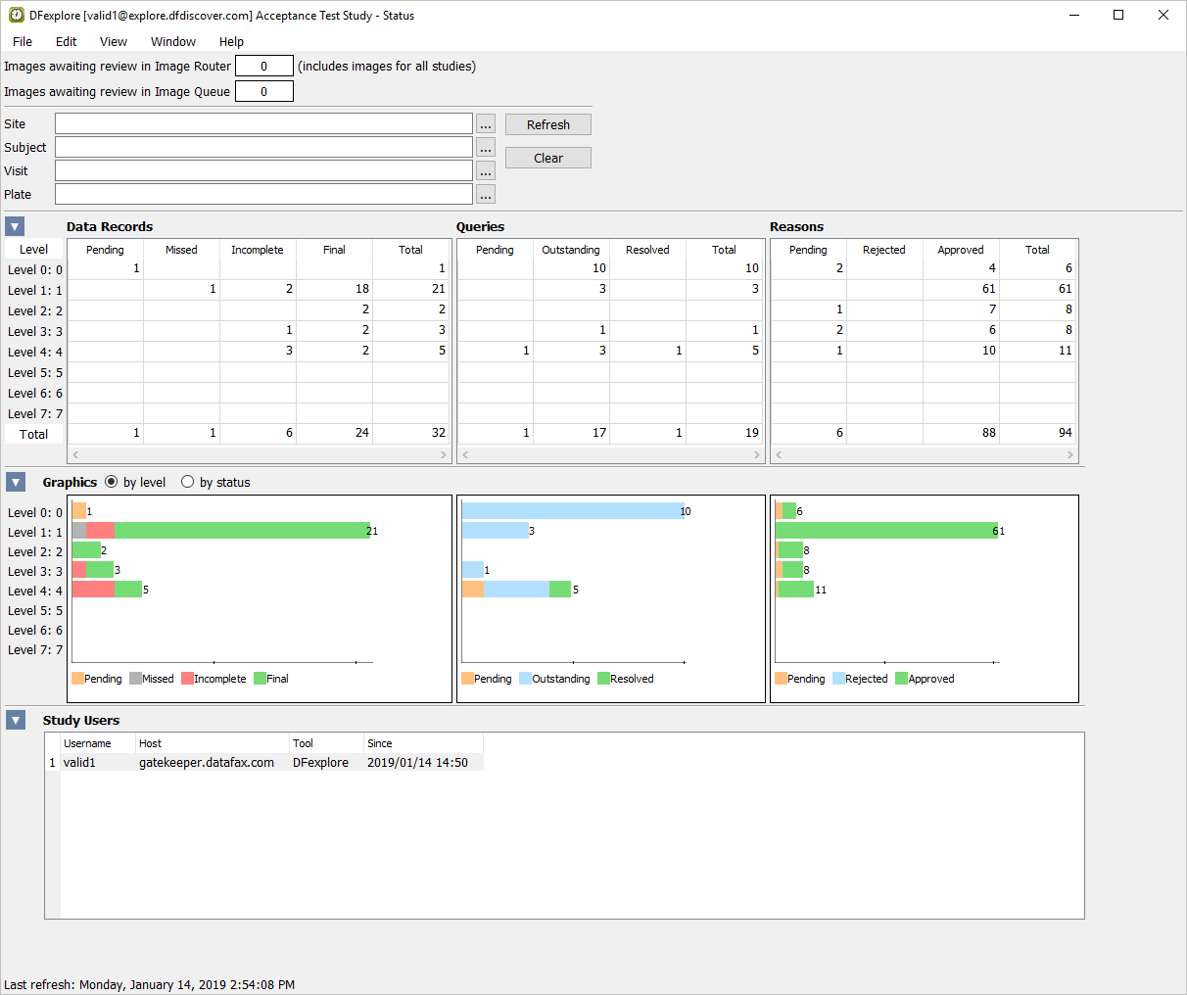Select the 'by status' radio button
Screen dimensions: 1187x995
pos(187,482)
